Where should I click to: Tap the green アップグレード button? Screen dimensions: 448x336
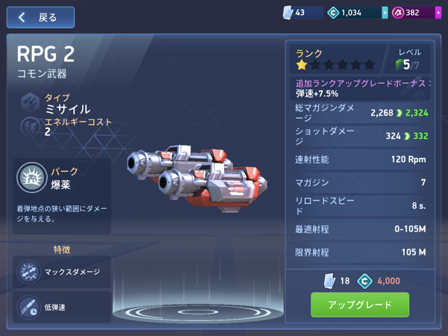pyautogui.click(x=360, y=305)
